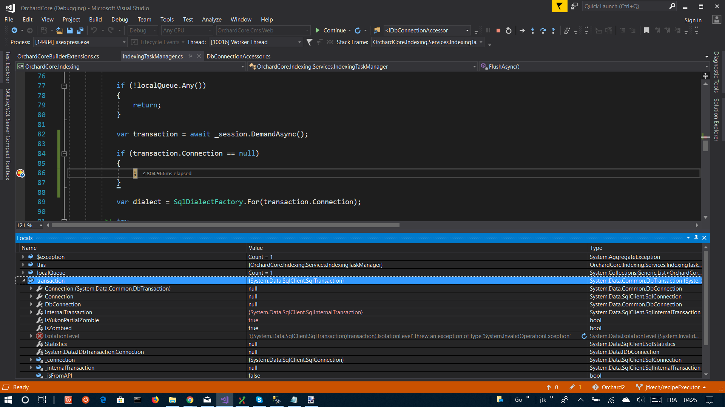Open the FlushAsync() member dropdown
The image size is (725, 407).
coord(706,67)
